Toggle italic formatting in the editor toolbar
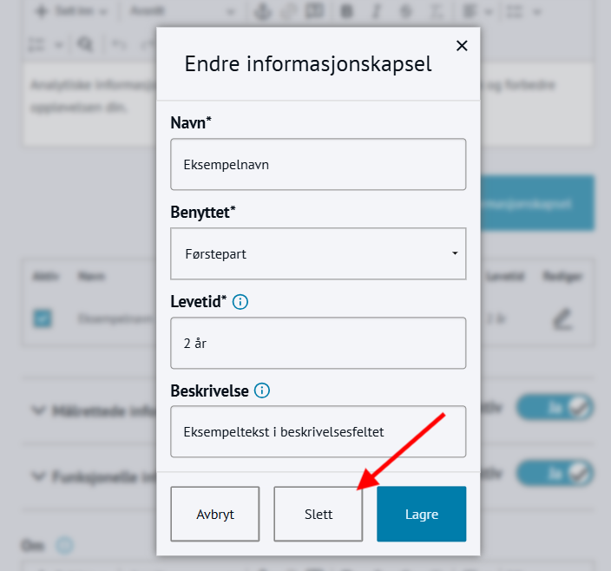The image size is (611, 571). click(376, 12)
